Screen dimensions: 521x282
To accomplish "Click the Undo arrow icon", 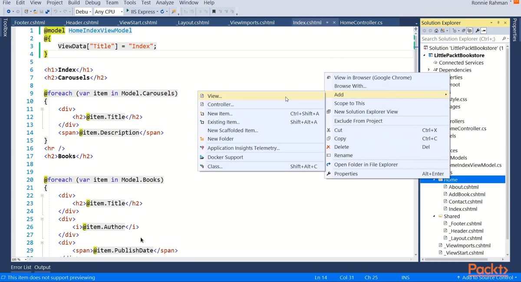I will (56, 11).
